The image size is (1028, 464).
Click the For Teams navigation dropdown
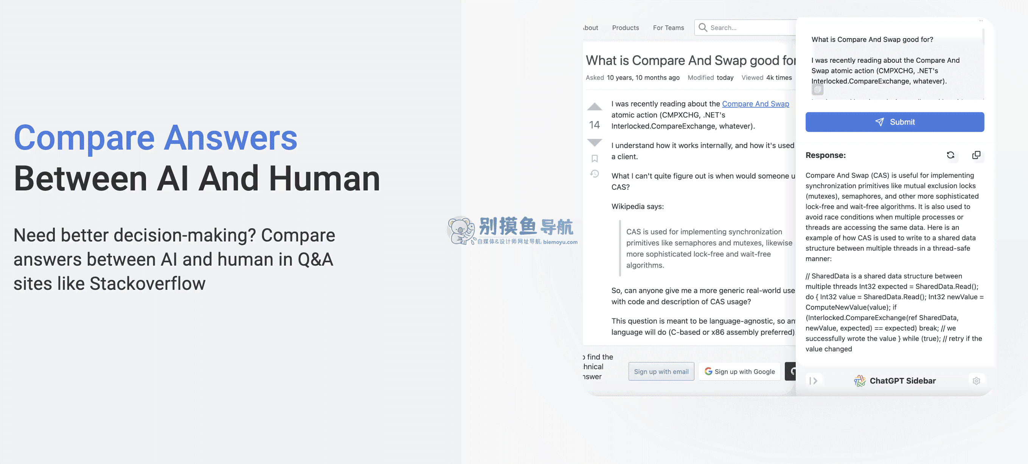(x=668, y=28)
